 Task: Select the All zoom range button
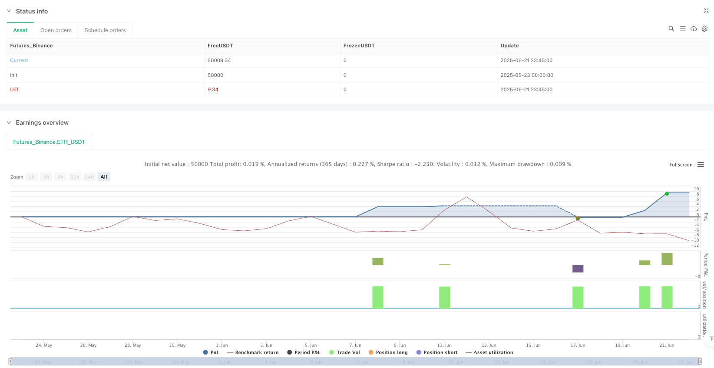click(x=104, y=177)
